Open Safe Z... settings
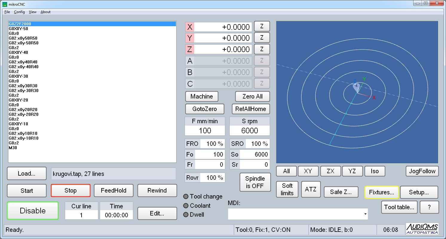This screenshot has width=446, height=239. (x=341, y=192)
